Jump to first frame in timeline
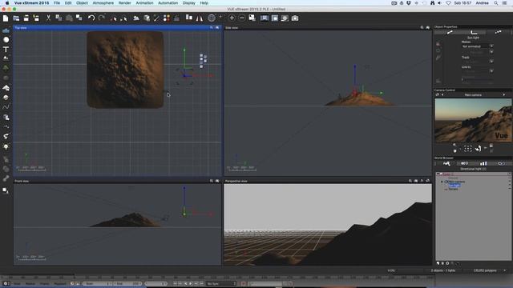The width and height of the screenshot is (513, 288). [x=175, y=283]
